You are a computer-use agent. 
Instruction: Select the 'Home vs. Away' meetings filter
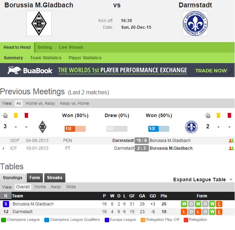(x=40, y=103)
